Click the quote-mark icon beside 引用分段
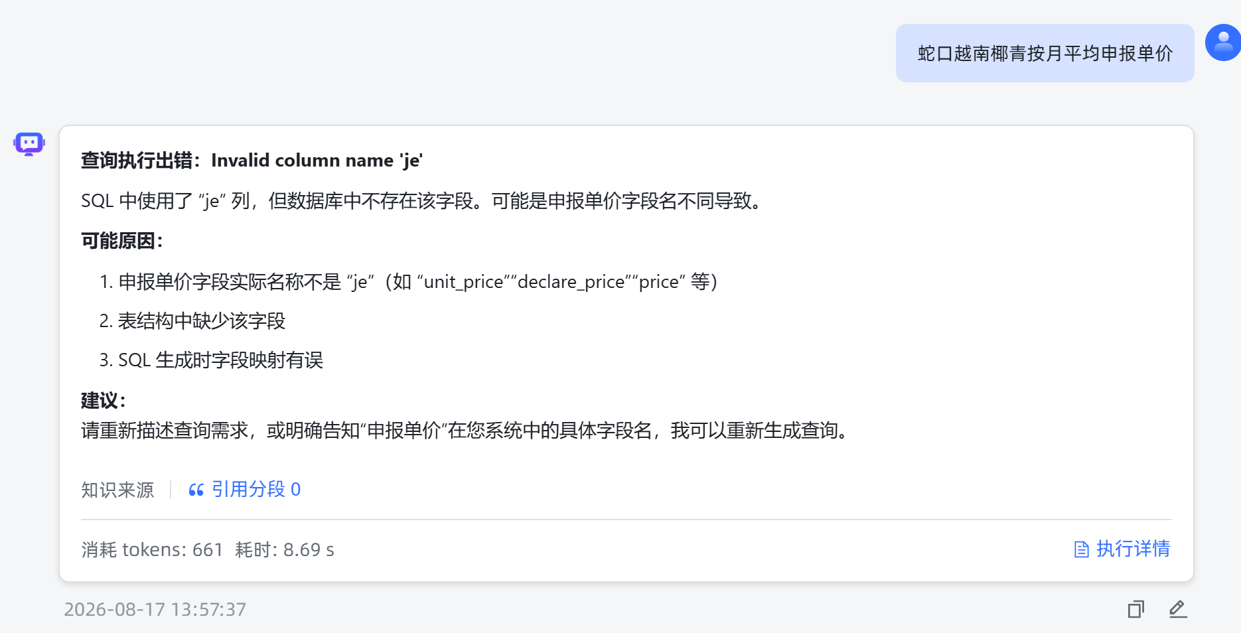This screenshot has height=633, width=1241. 196,490
